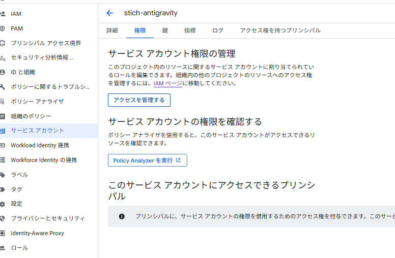Screen dimensions: 395x258
Task: Switch to the 詳細 tab
Action: coord(112,30)
